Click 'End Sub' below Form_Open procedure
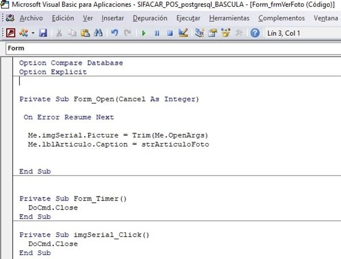This screenshot has height=259, width=341. (35, 172)
